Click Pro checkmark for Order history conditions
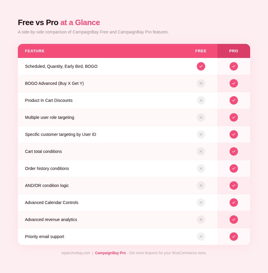The image size is (268, 273). tap(234, 168)
